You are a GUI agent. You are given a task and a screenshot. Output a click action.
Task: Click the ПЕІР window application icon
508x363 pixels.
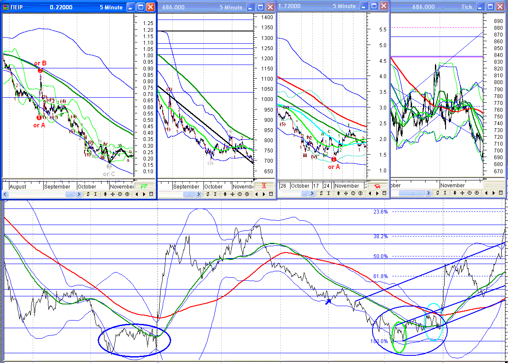coord(6,7)
